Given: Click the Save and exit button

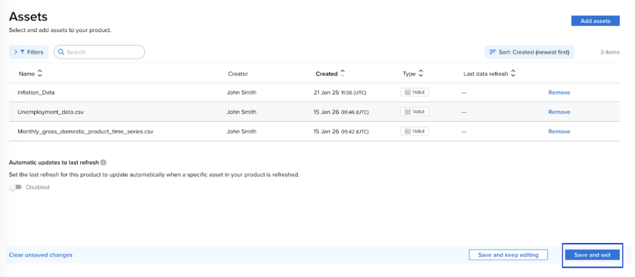Looking at the screenshot, I should coord(592,255).
